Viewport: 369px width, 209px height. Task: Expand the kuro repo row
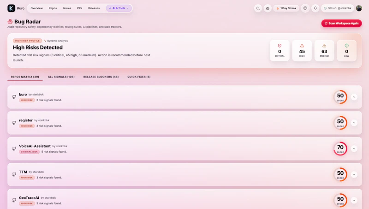coord(354,97)
